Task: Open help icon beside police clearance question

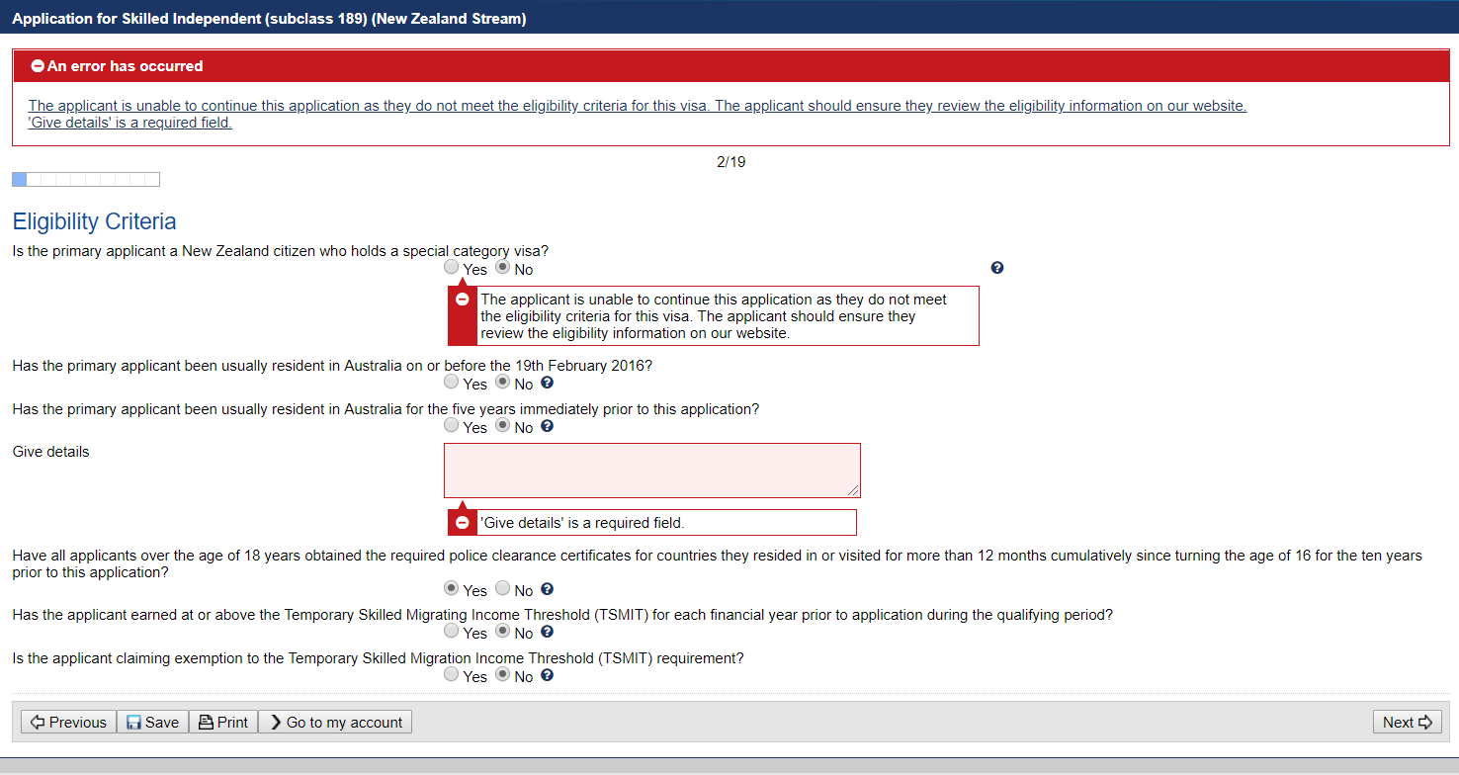Action: pyautogui.click(x=547, y=589)
